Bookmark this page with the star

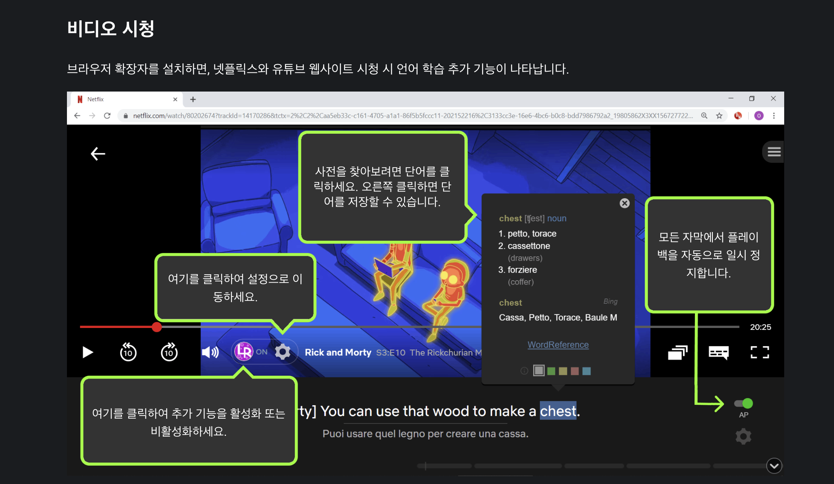(x=719, y=116)
